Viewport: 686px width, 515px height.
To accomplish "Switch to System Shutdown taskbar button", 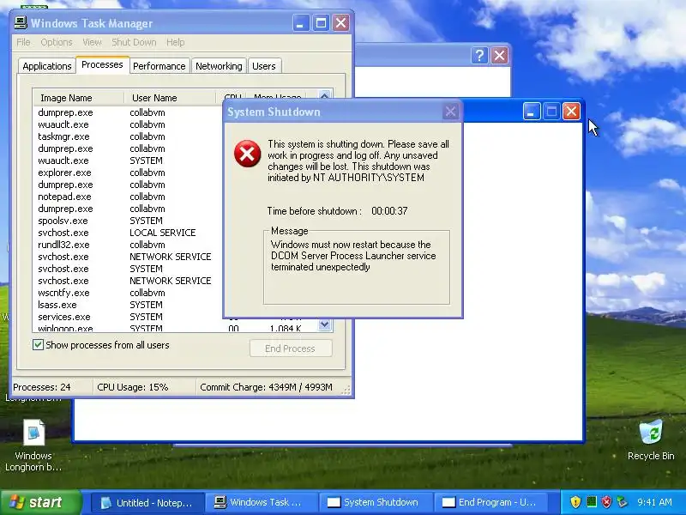I will [376, 502].
